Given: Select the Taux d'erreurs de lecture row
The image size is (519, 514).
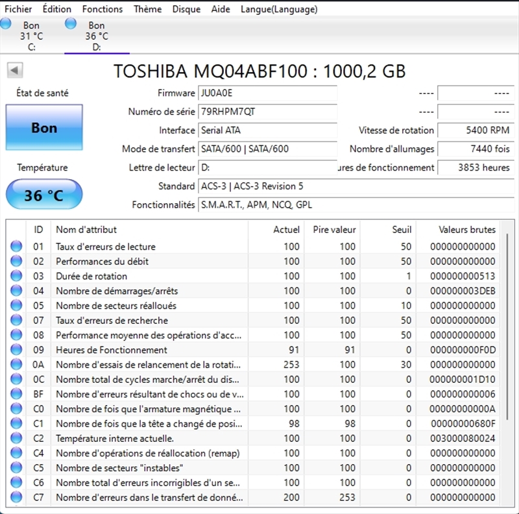Looking at the screenshot, I should click(253, 247).
